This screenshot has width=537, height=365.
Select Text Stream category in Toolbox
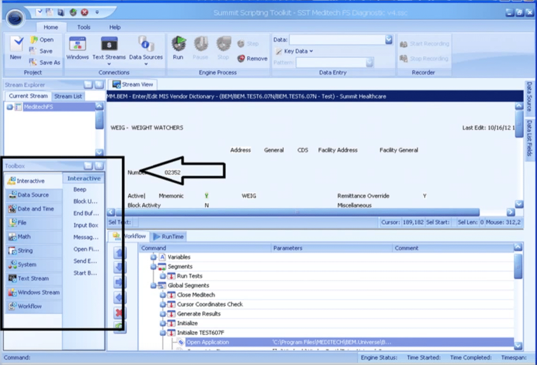(x=33, y=278)
